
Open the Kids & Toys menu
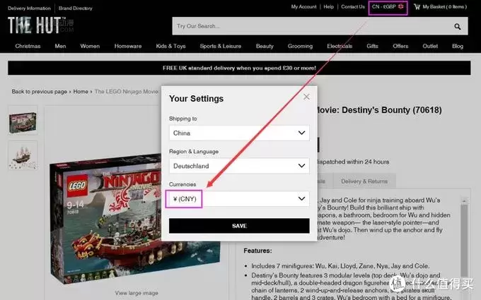[171, 46]
